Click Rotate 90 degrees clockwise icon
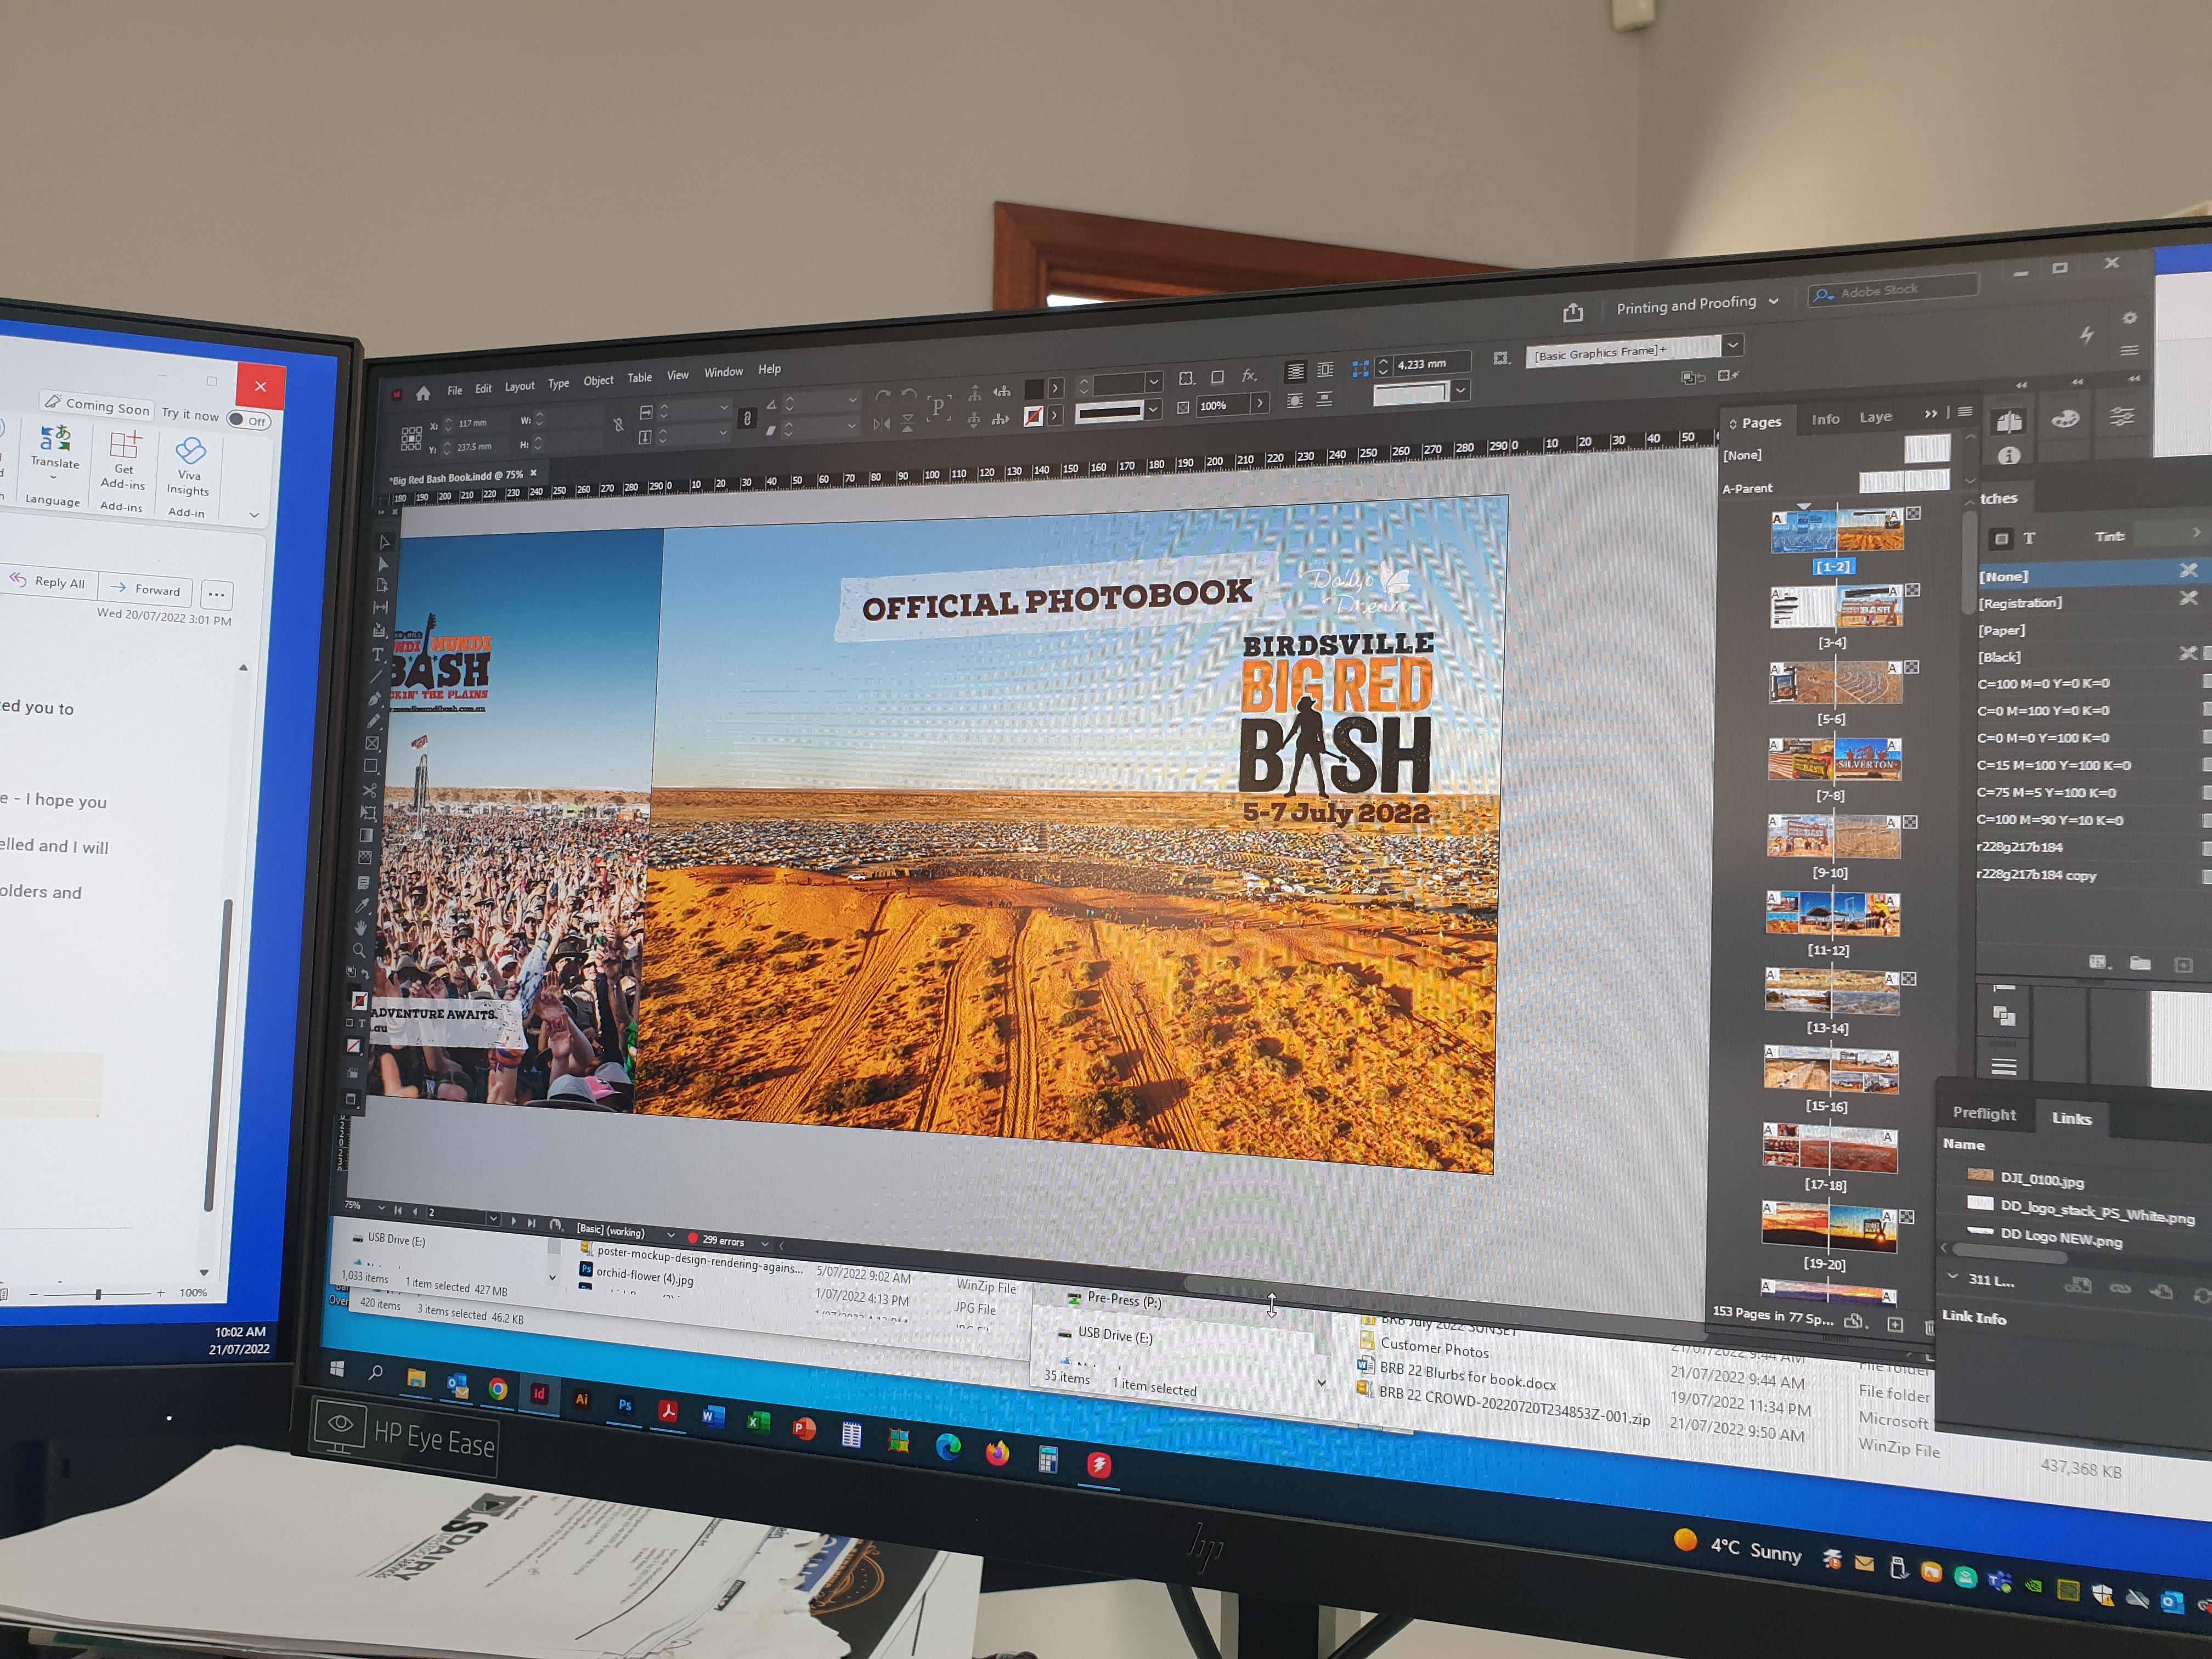The width and height of the screenshot is (2212, 1659). [883, 396]
